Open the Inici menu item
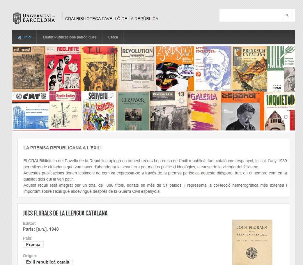The image size is (303, 265). click(24, 37)
